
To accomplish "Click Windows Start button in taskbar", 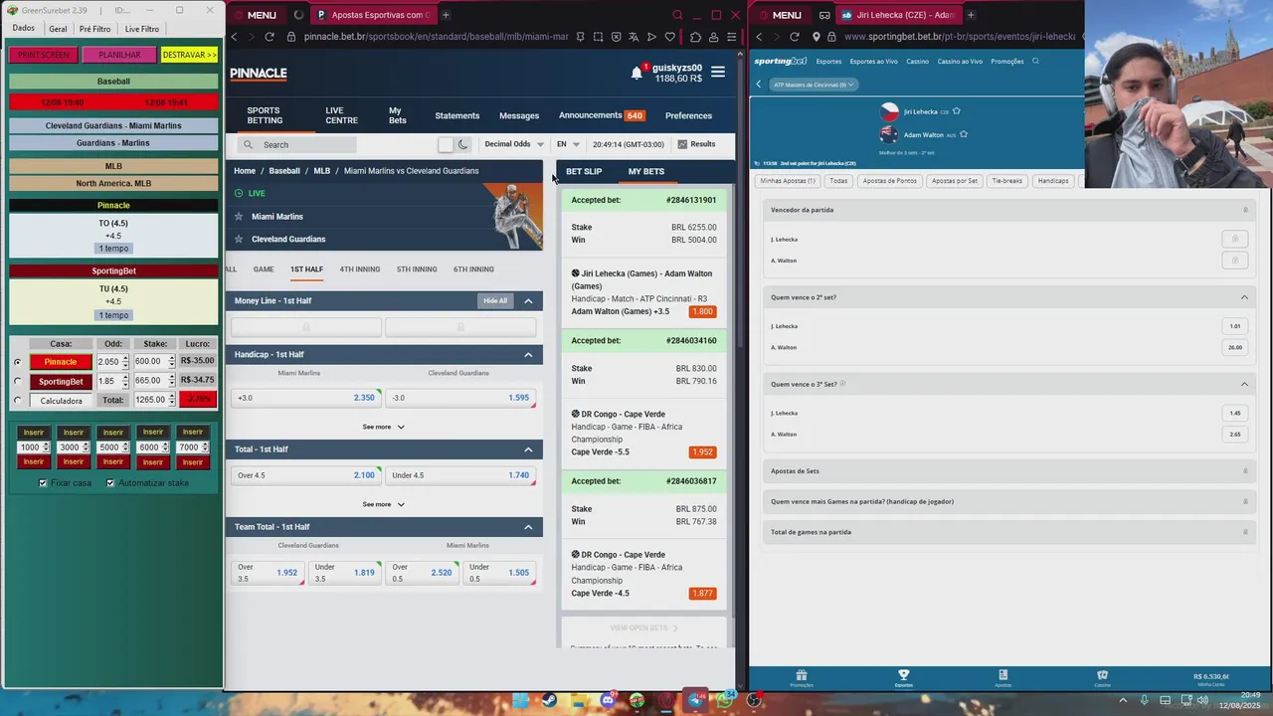I will click(520, 700).
